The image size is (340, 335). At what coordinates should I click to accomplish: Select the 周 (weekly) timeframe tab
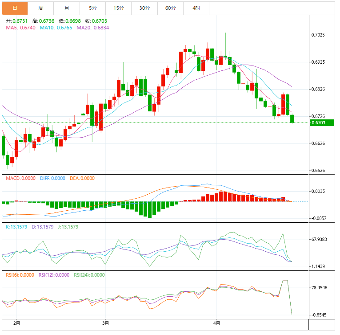pyautogui.click(x=41, y=8)
